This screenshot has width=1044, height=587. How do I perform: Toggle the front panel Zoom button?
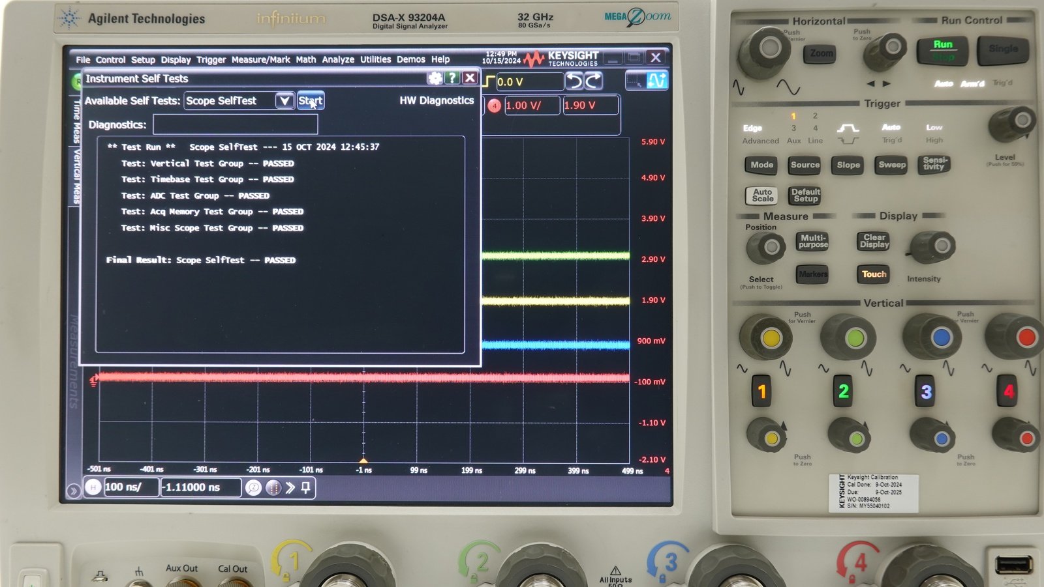[x=821, y=53]
